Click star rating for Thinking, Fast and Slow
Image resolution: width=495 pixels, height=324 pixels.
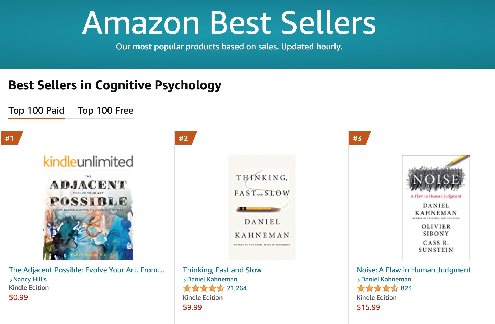(204, 288)
